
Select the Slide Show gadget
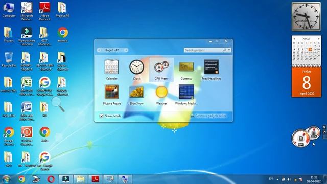tap(136, 95)
